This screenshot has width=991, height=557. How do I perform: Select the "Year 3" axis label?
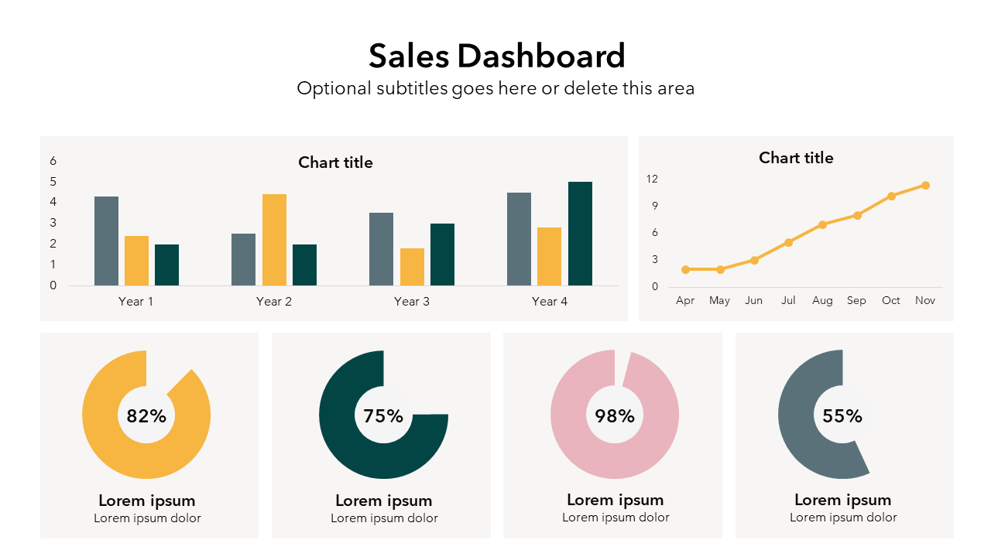click(x=411, y=302)
